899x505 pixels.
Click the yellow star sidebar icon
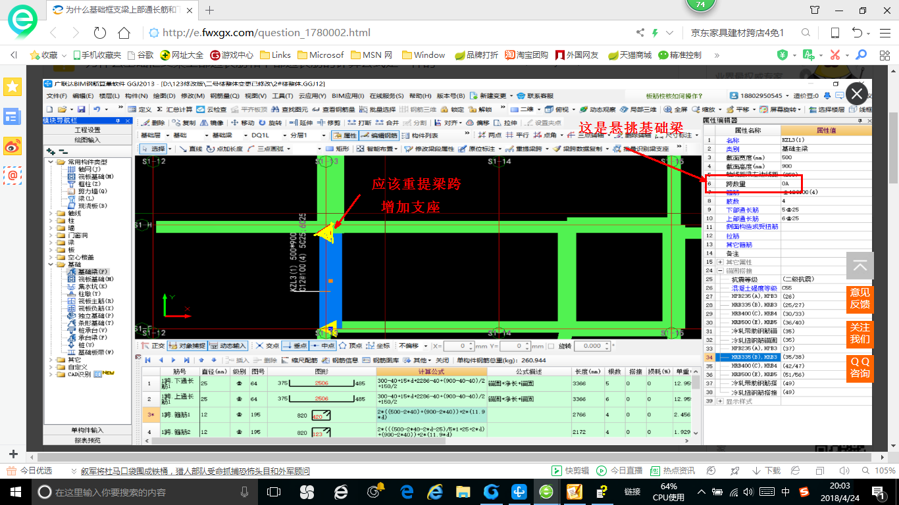click(12, 86)
